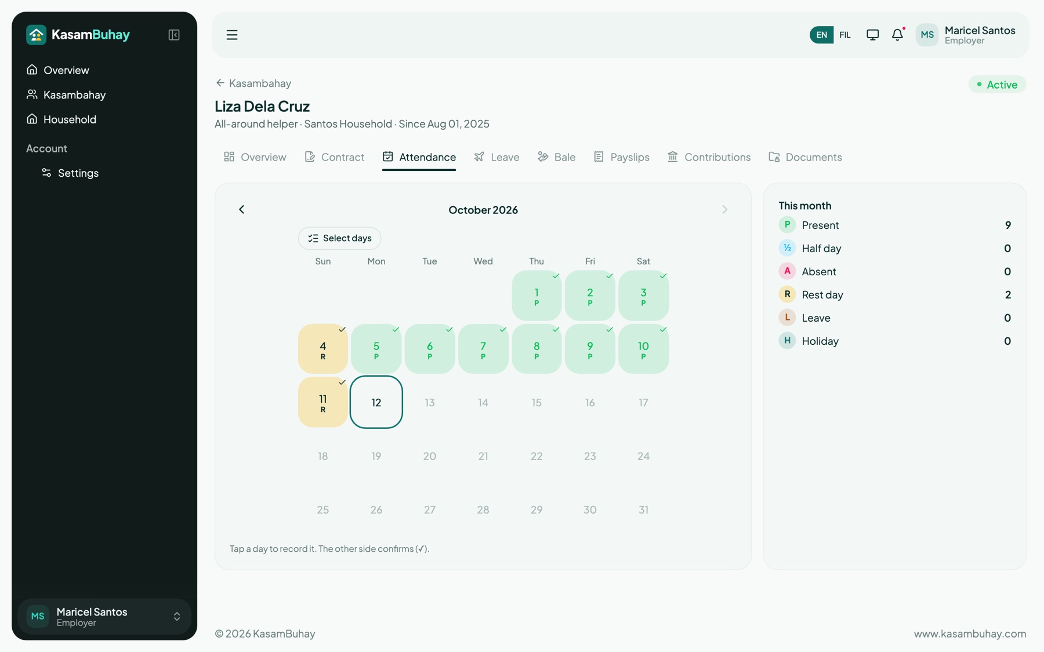The height and width of the screenshot is (652, 1044).
Task: Click the KasamBuhay house logo icon
Action: pyautogui.click(x=36, y=35)
